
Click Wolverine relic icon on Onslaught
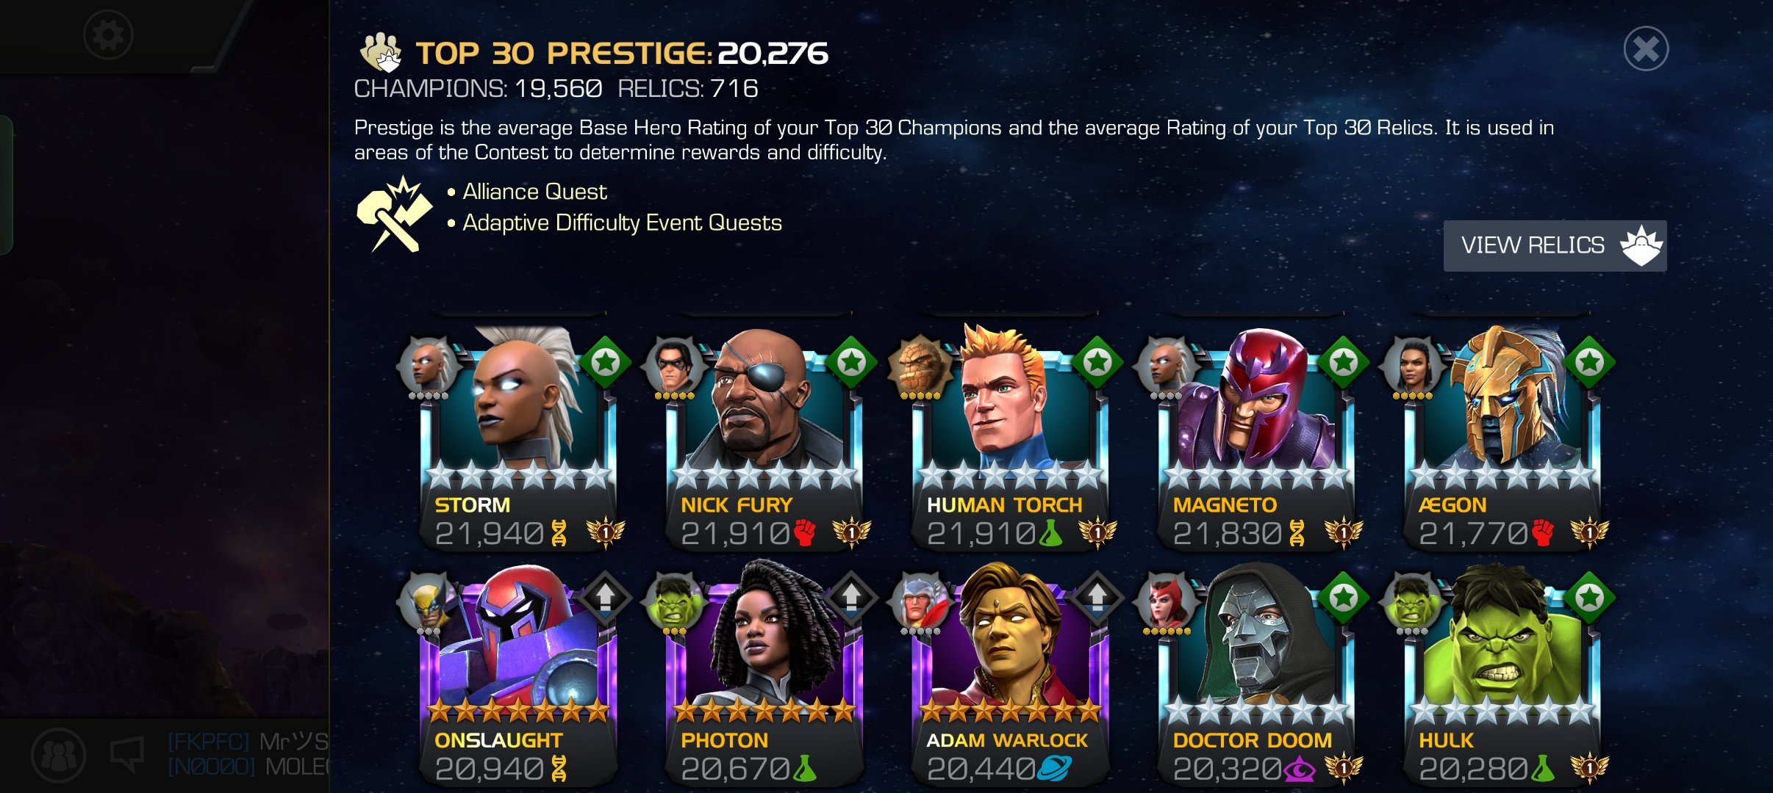click(429, 603)
